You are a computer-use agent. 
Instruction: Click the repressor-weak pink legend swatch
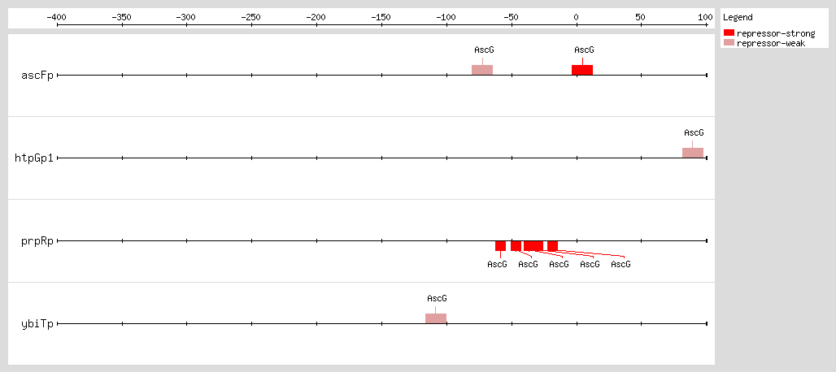point(729,43)
